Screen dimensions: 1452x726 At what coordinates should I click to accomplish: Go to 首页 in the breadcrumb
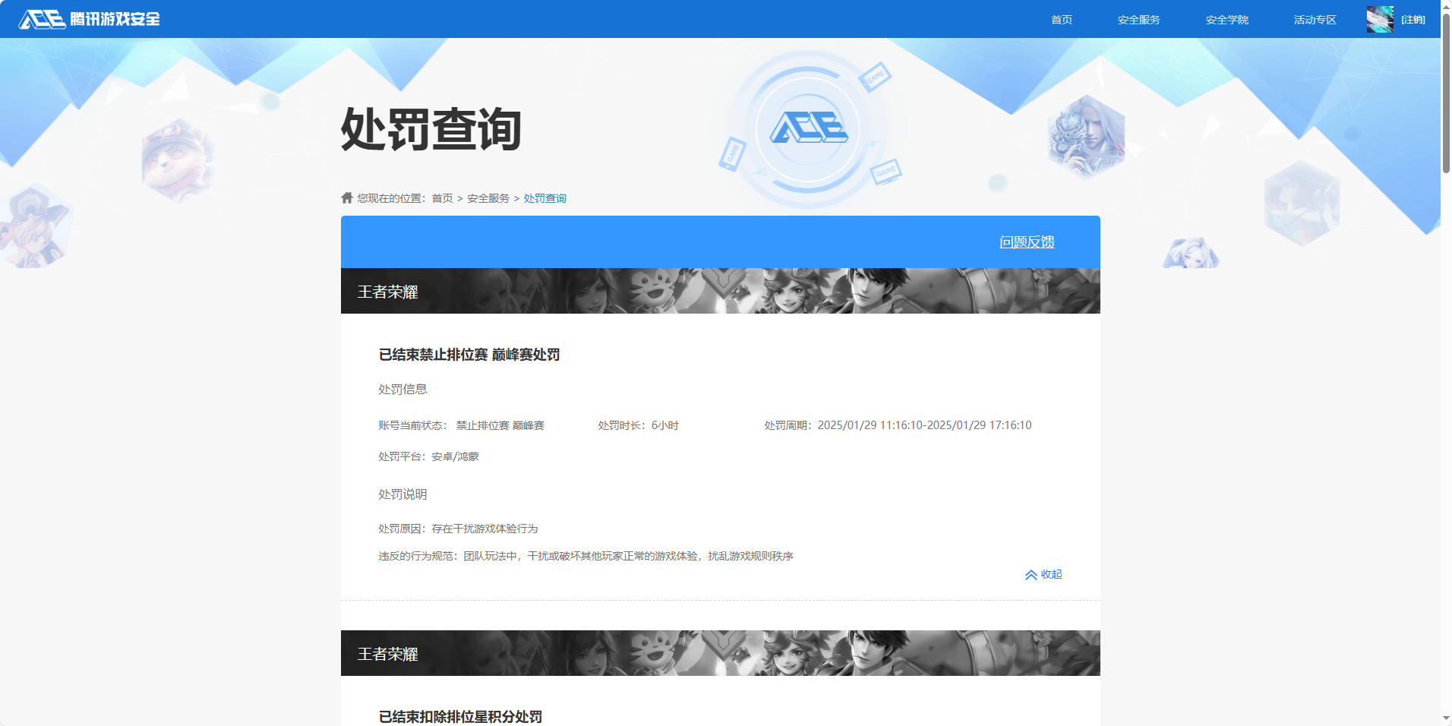coord(442,198)
